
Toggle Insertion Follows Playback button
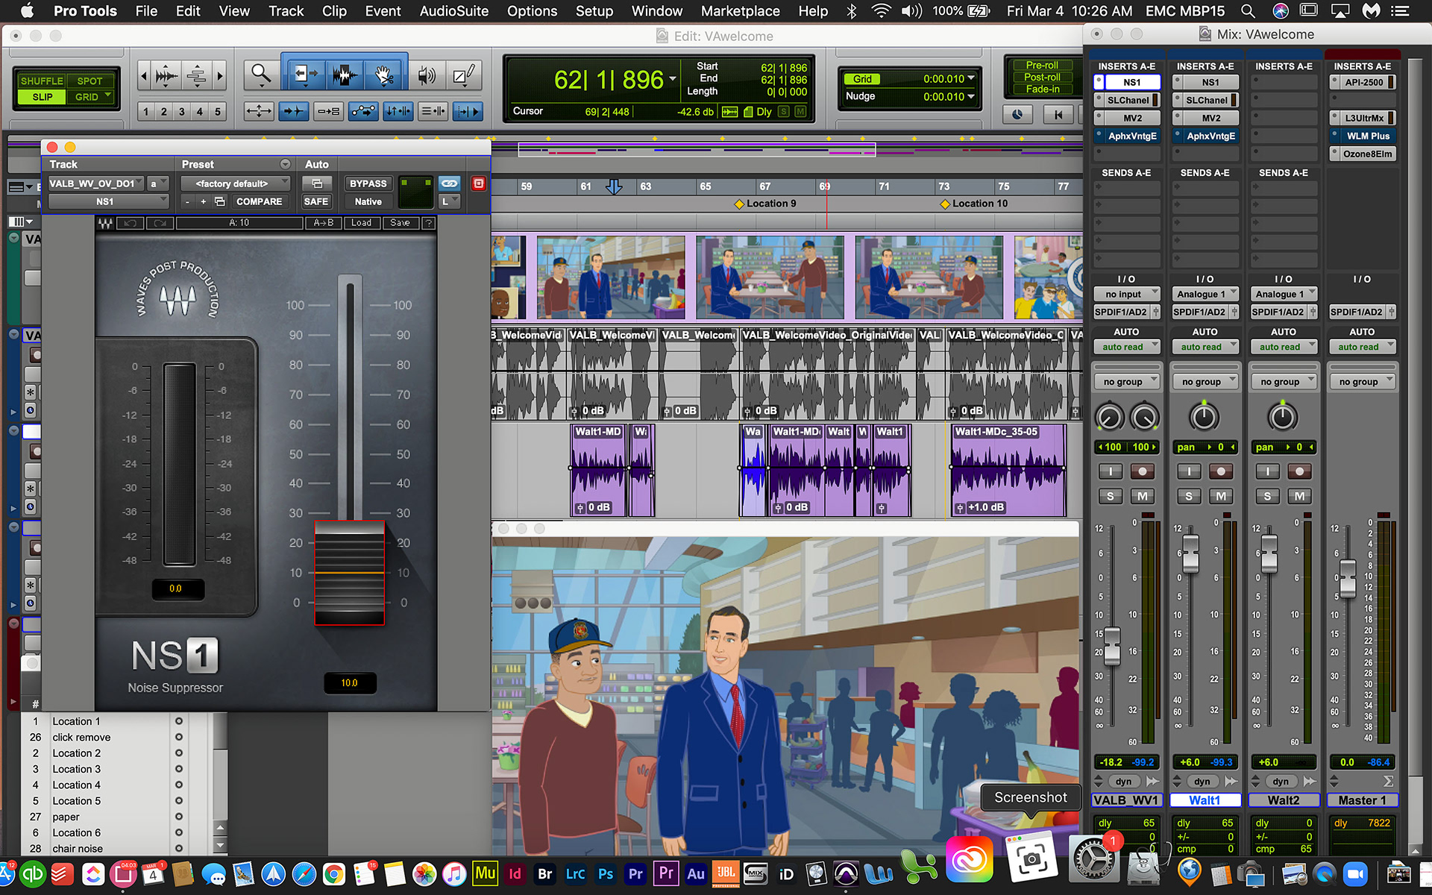tap(468, 112)
